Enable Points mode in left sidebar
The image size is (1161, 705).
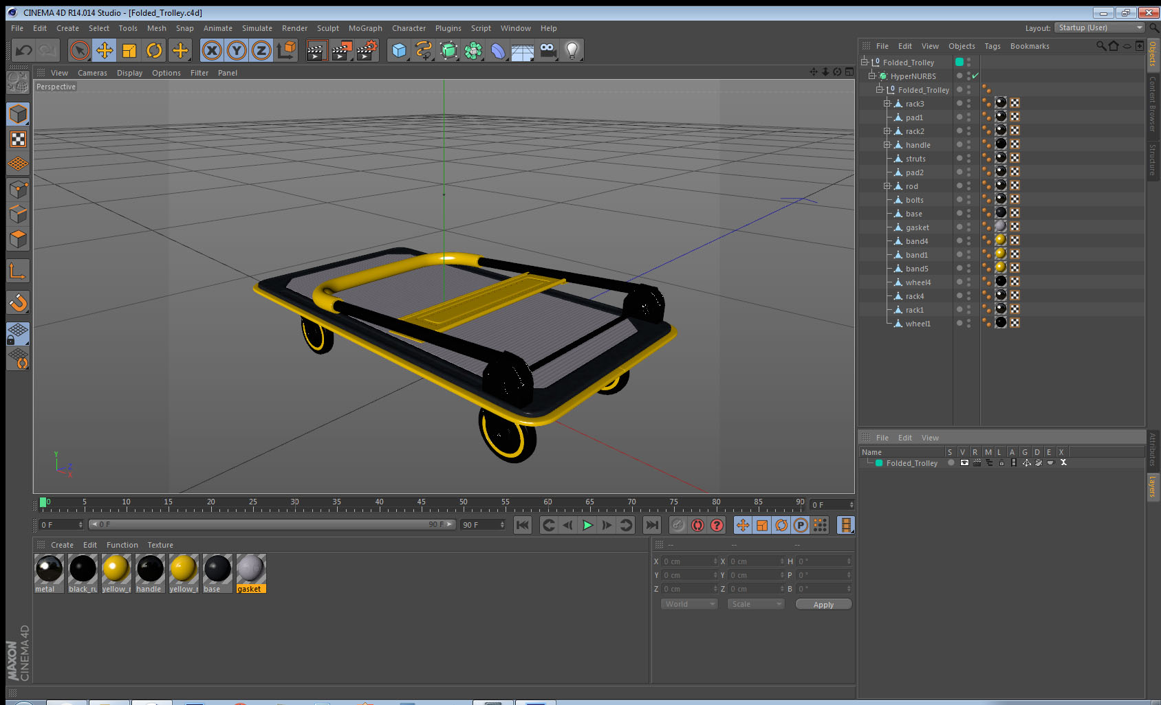18,190
